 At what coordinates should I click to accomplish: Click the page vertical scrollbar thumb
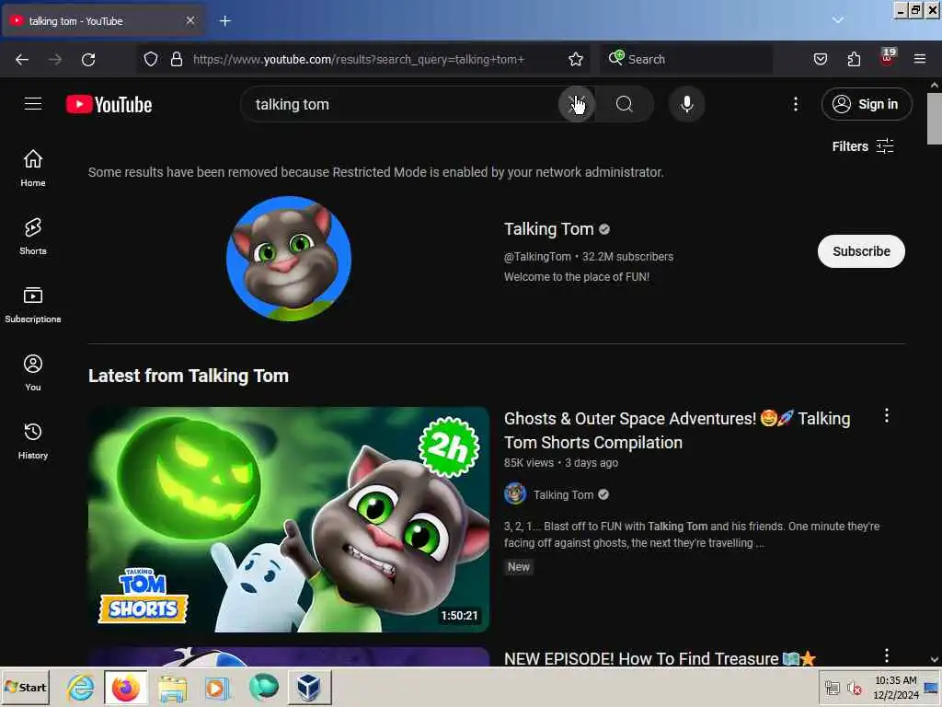[935, 119]
